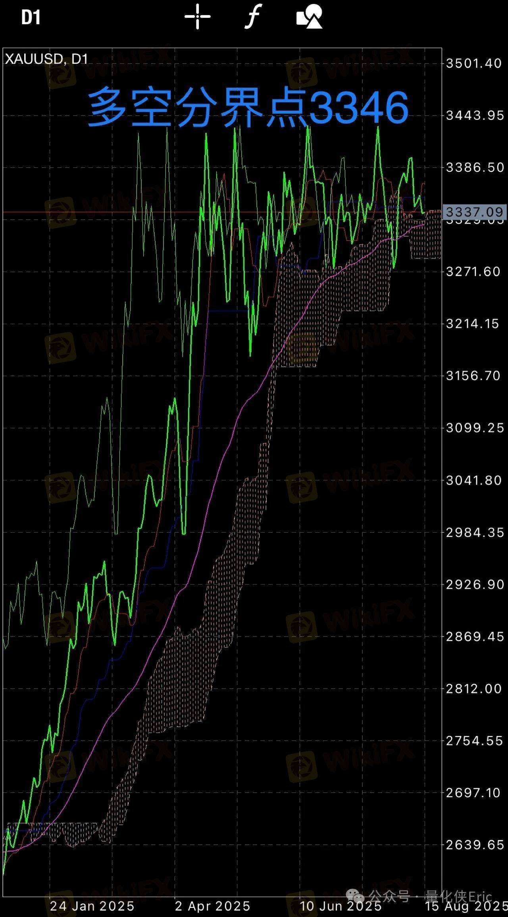Viewport: 508px width, 917px height.
Task: Click the 3271.60 price scale label
Action: tap(473, 272)
